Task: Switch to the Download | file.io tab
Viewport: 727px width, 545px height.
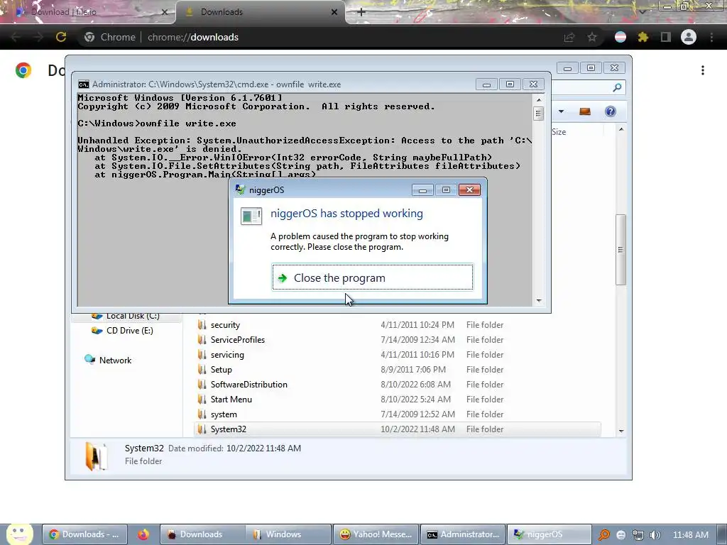Action: (x=88, y=12)
